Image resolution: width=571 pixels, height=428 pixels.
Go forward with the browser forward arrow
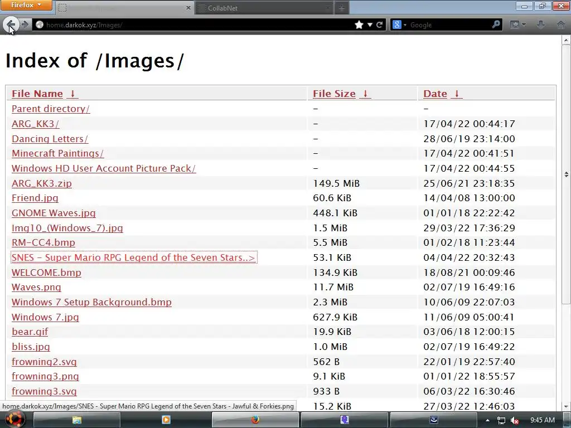pyautogui.click(x=25, y=25)
